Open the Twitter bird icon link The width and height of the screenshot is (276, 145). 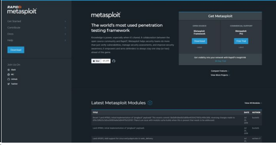(9, 84)
